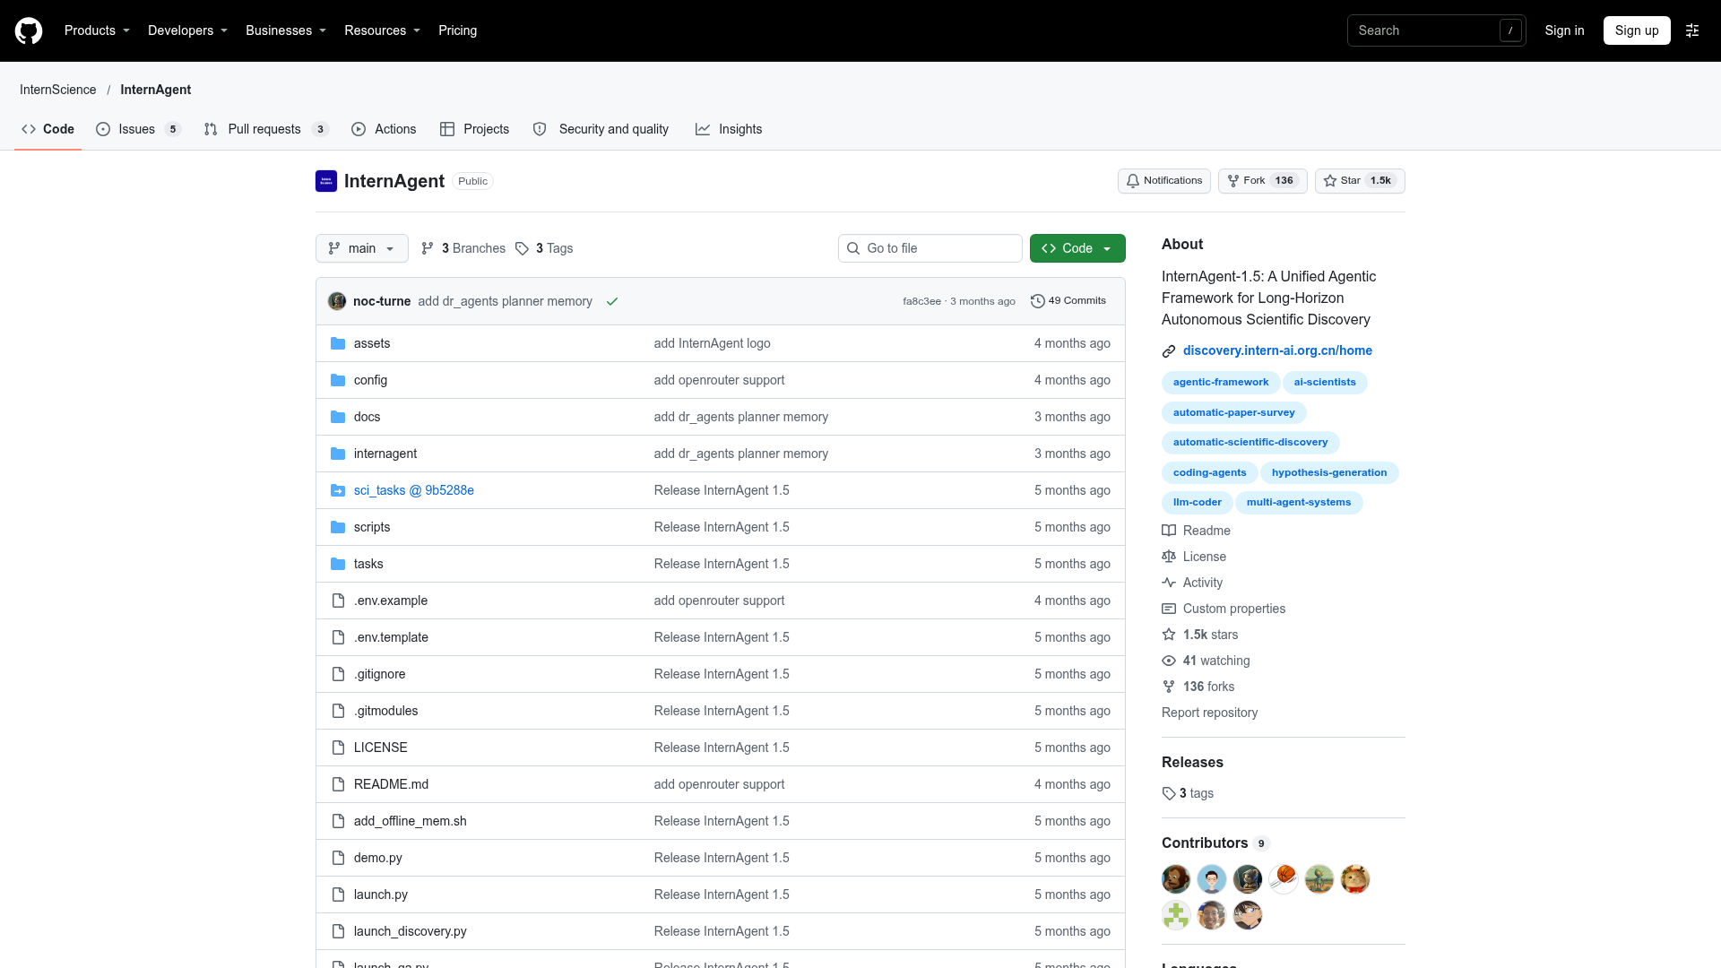Open the 3 Branches link
Viewport: 1721px width, 968px height.
click(463, 248)
